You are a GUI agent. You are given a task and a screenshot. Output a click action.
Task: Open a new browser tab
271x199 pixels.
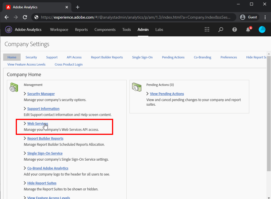coord(78,7)
